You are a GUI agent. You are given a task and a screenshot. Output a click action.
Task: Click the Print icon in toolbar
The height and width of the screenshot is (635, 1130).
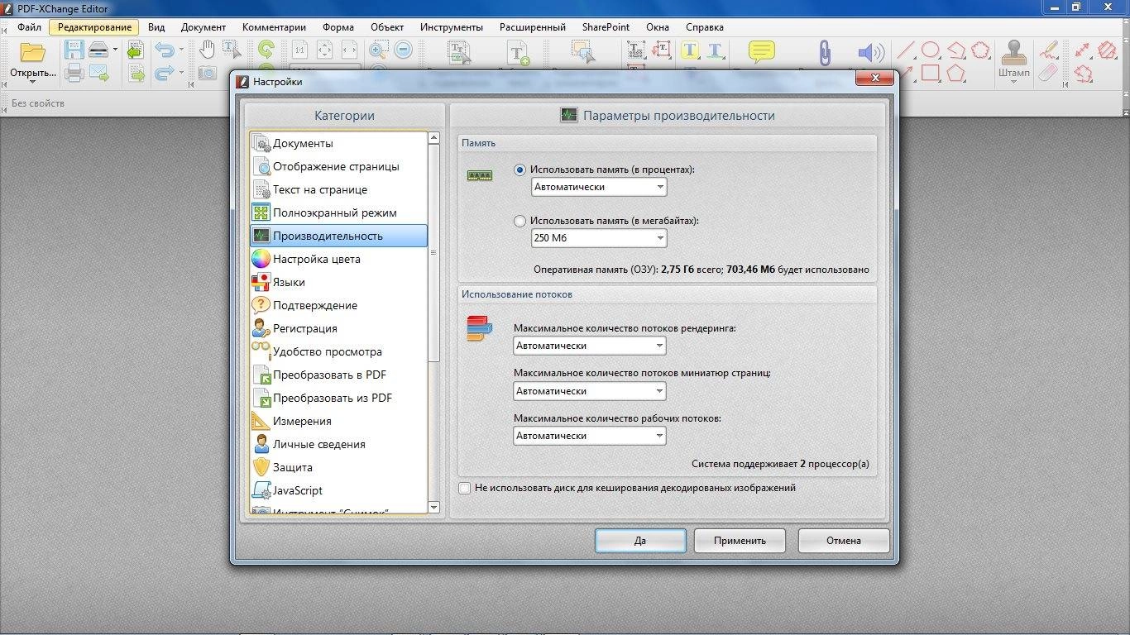click(74, 74)
